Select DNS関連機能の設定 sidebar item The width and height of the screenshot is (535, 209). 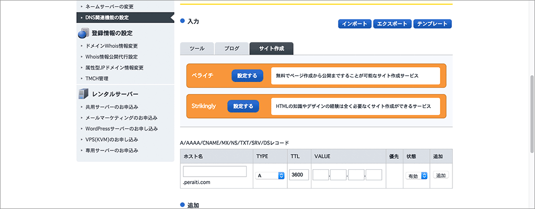125,17
